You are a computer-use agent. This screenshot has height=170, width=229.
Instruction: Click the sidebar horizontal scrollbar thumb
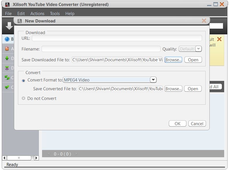19,158
